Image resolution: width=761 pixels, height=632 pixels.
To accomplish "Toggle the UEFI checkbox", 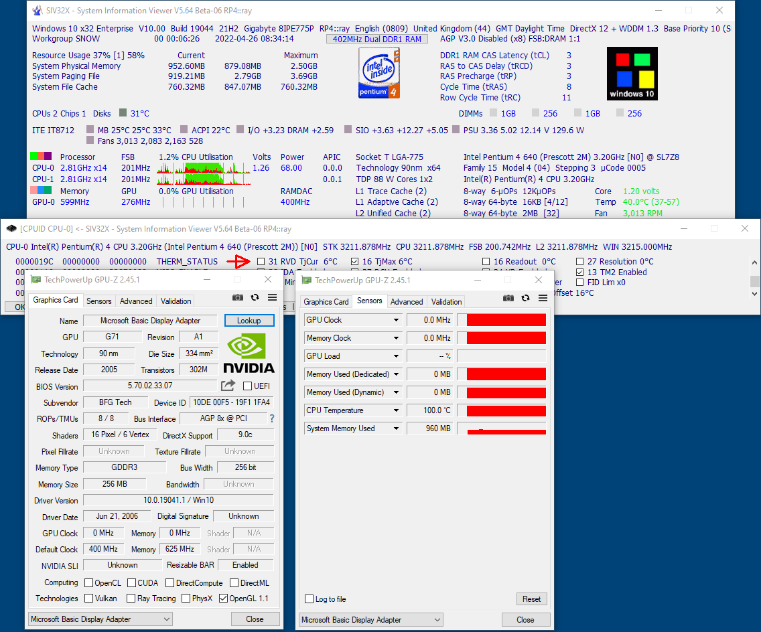I will (x=247, y=386).
